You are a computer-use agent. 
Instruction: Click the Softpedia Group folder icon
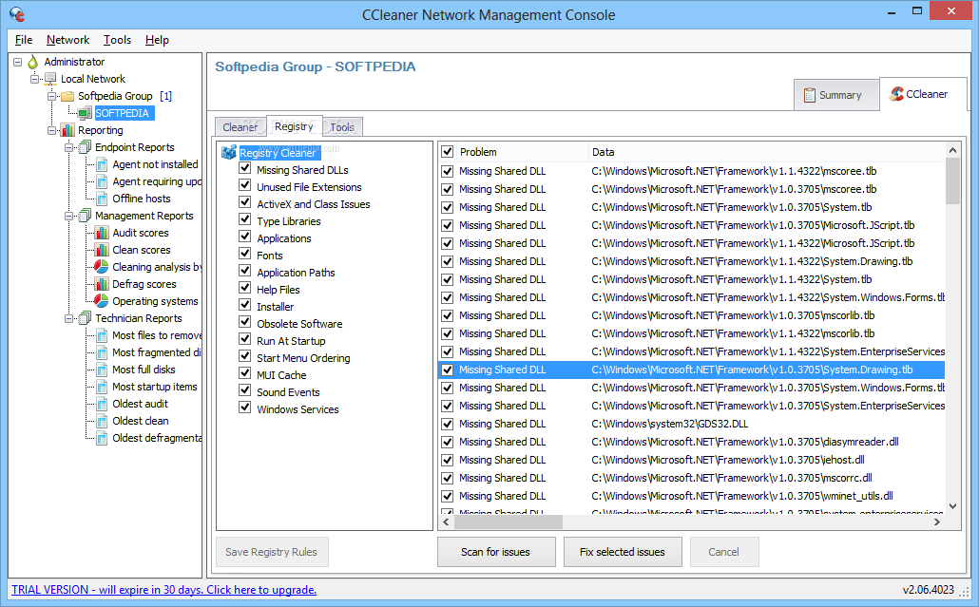67,96
